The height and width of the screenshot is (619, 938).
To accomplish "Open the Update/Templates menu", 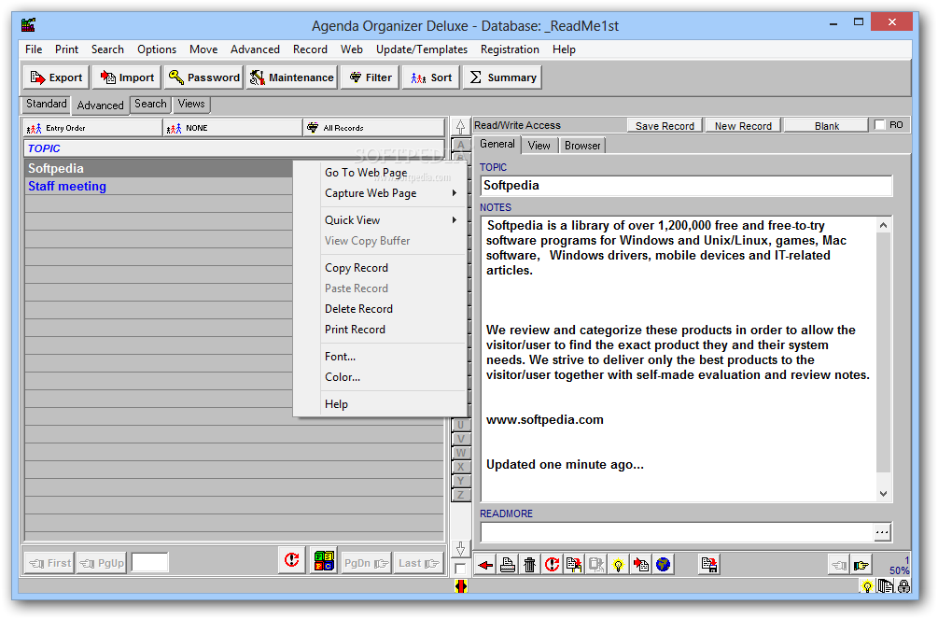I will (x=422, y=49).
